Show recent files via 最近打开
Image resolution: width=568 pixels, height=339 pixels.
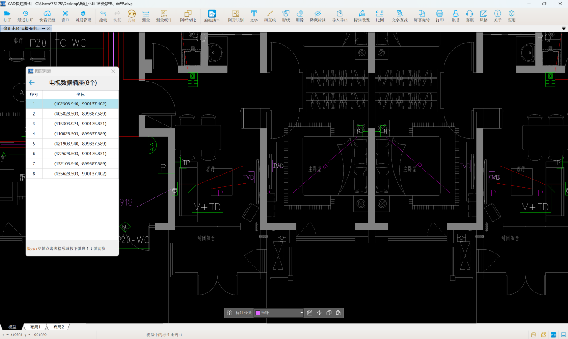(26, 16)
